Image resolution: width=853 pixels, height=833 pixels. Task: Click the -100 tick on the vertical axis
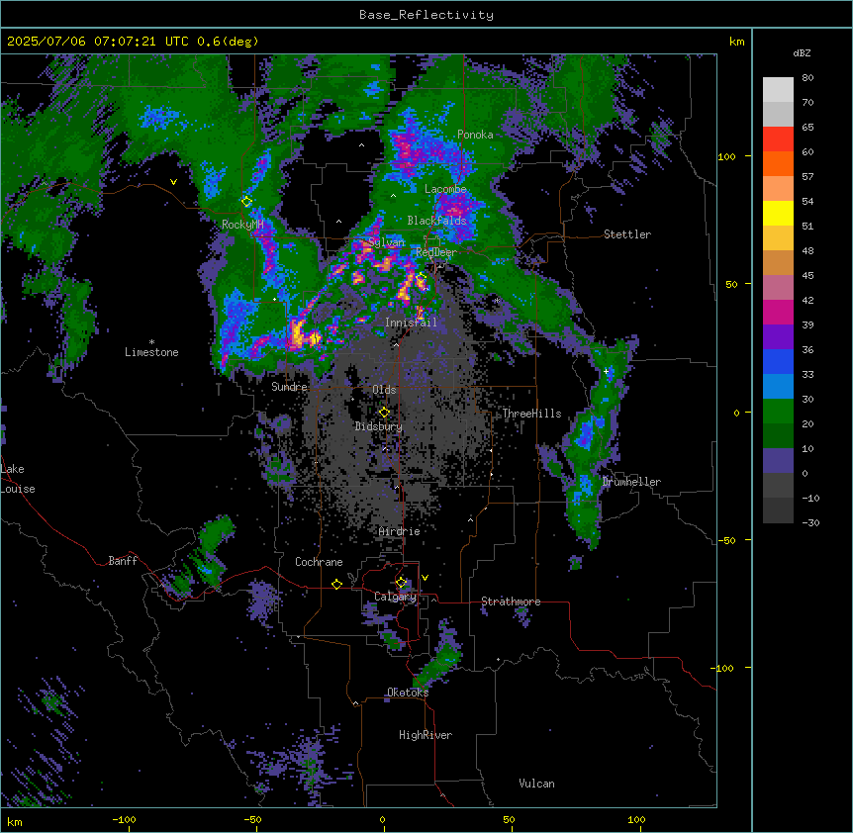[723, 668]
